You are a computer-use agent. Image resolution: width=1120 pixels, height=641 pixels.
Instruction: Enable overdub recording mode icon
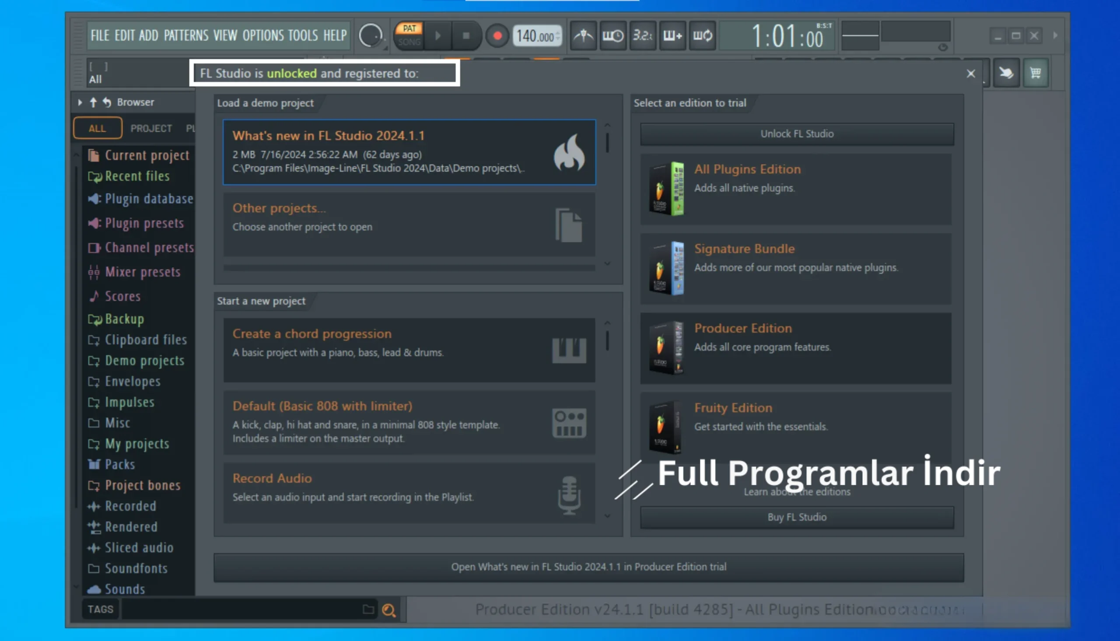672,35
